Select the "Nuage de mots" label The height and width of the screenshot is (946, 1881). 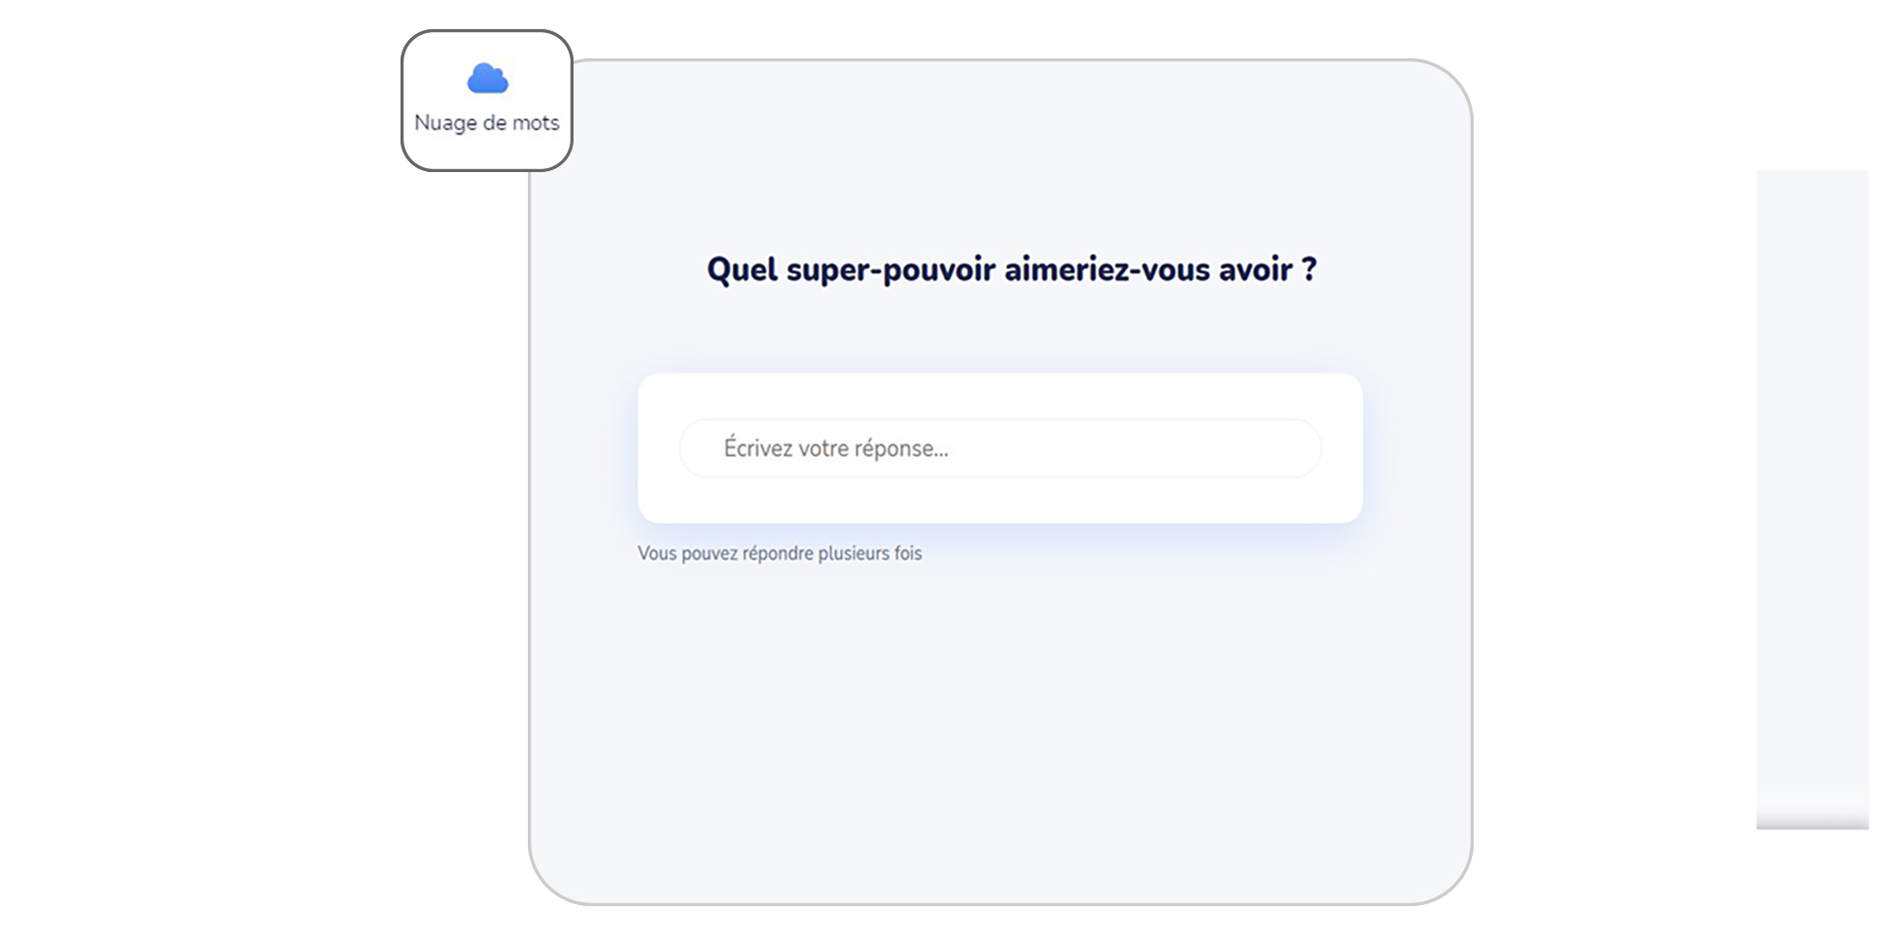point(486,123)
